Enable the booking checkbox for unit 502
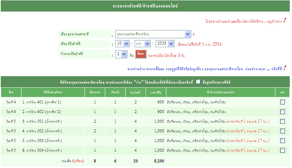Screen dimensions: 292x168 click(x=283, y=131)
